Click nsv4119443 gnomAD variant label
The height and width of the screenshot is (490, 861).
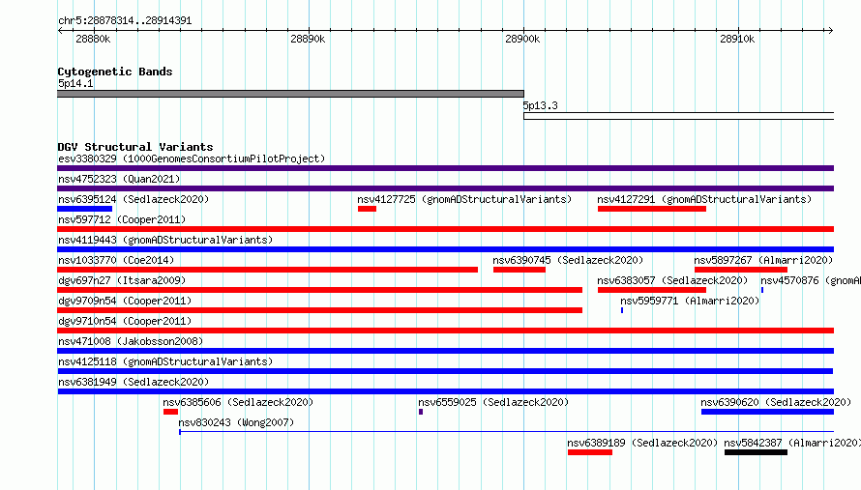(x=165, y=240)
